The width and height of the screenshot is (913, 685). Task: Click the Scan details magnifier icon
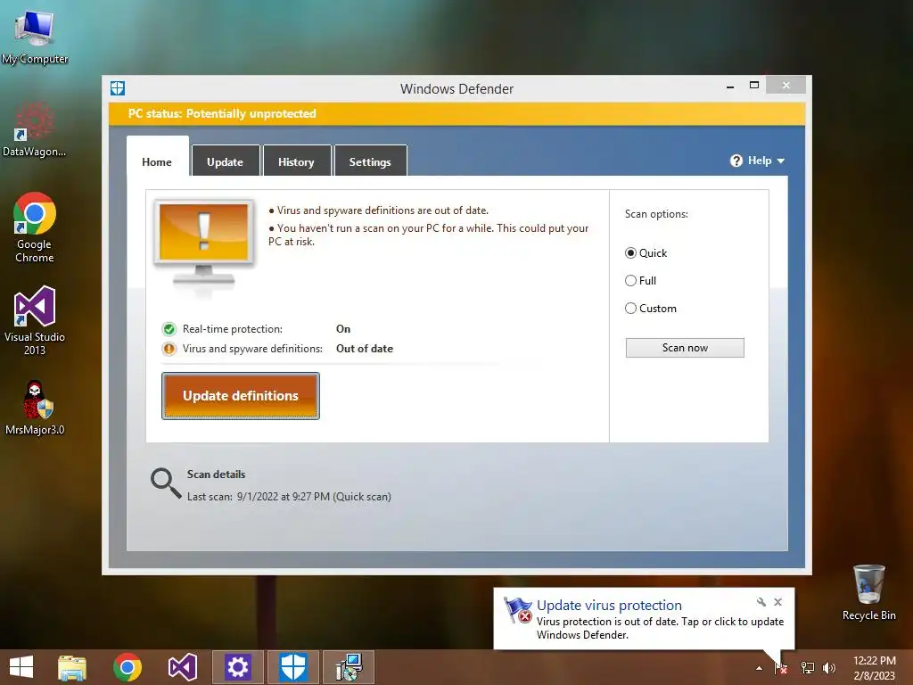pyautogui.click(x=165, y=483)
